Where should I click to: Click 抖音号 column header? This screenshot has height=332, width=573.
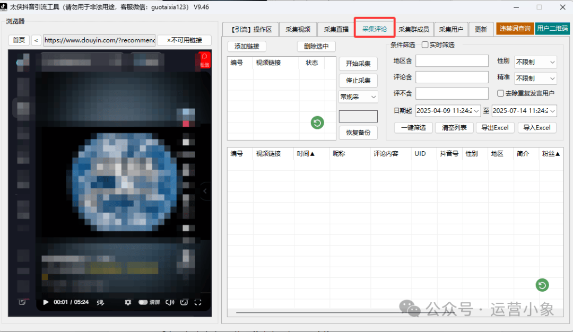449,154
